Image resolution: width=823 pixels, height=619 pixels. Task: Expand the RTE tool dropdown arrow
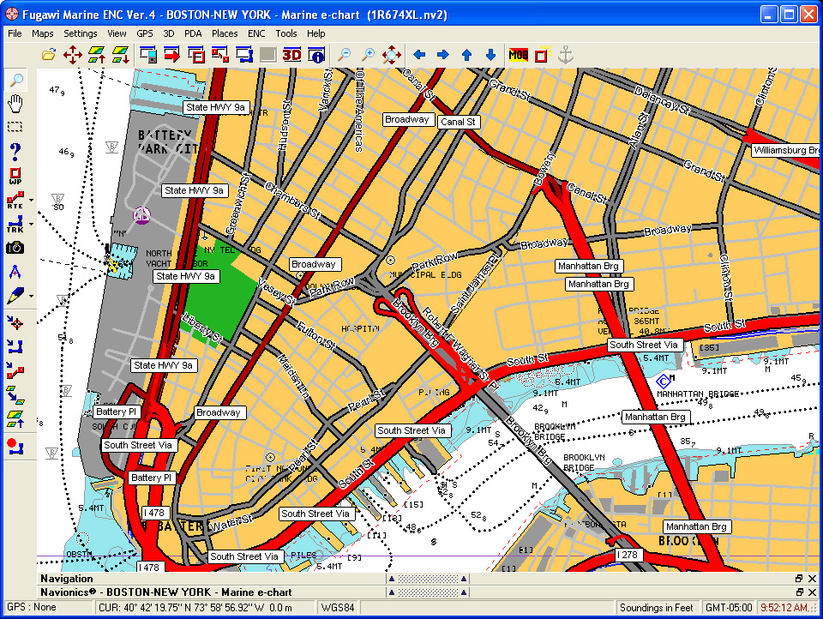pyautogui.click(x=31, y=200)
